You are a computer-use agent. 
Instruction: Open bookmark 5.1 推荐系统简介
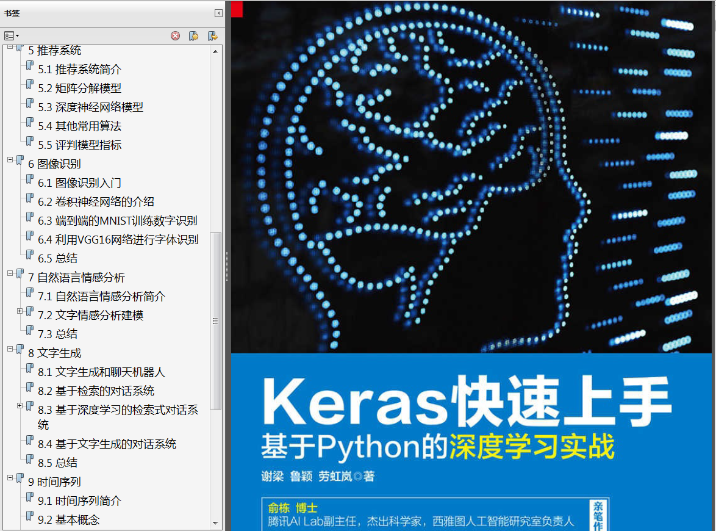tap(79, 70)
